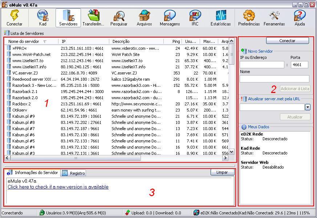Switch to Informações do Servidor tab
The height and width of the screenshot is (218, 317).
(33, 173)
